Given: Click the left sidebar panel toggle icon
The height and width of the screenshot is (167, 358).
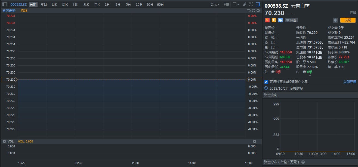Looking at the screenshot, I should [4, 4].
